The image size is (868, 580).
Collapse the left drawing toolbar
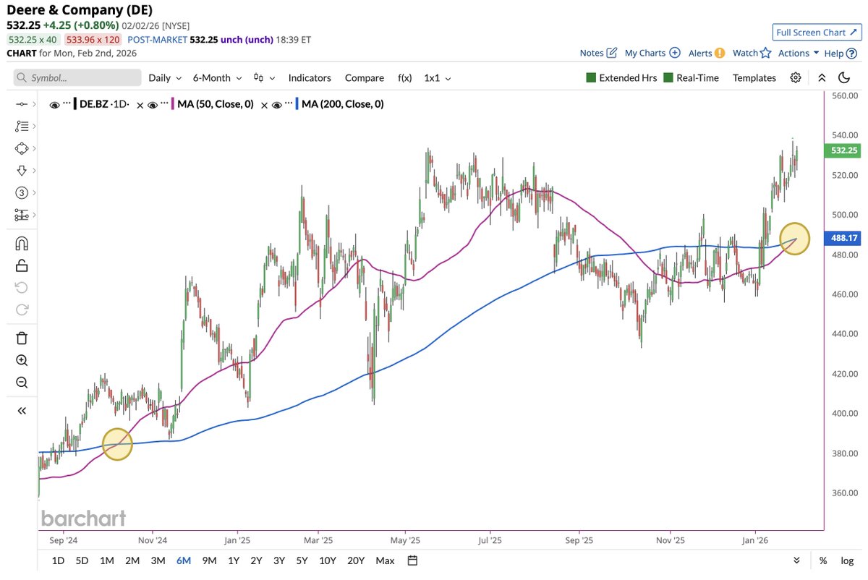[22, 411]
